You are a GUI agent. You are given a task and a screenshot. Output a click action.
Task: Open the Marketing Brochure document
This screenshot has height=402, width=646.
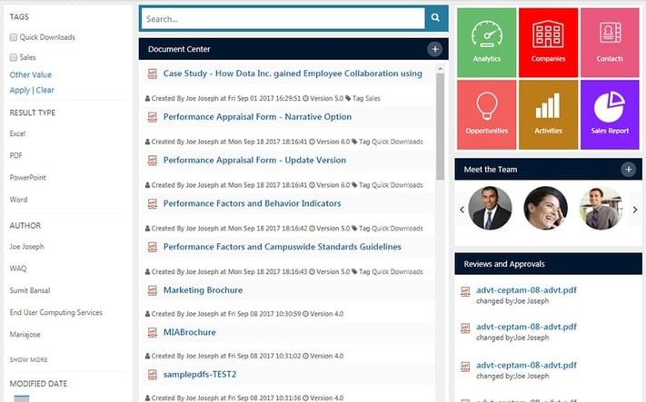point(204,290)
